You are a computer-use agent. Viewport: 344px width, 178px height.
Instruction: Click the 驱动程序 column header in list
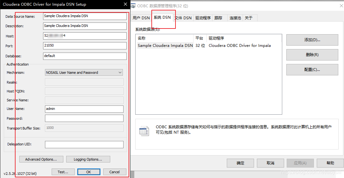[x=244, y=38]
